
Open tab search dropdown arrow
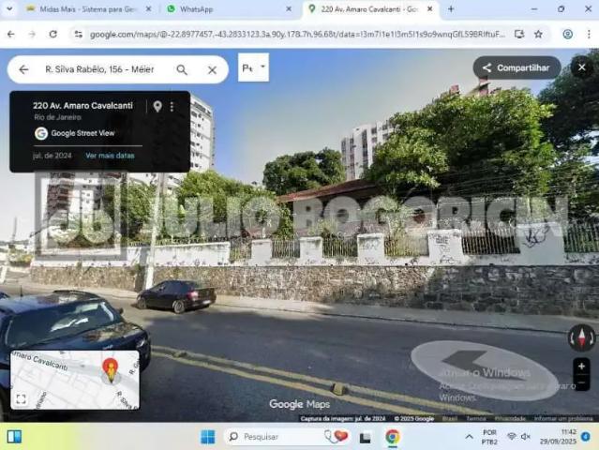[9, 9]
